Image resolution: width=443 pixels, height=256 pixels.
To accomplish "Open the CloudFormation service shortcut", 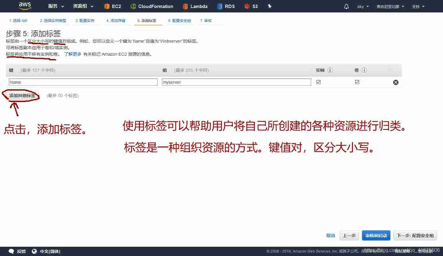I will tap(152, 6).
